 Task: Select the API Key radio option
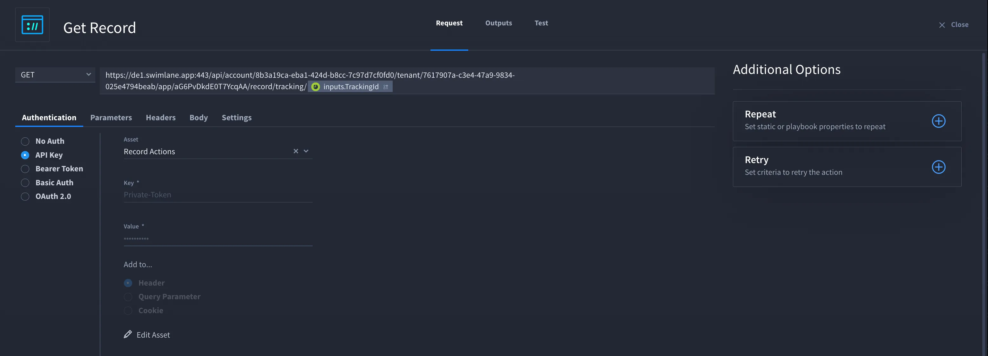[25, 155]
